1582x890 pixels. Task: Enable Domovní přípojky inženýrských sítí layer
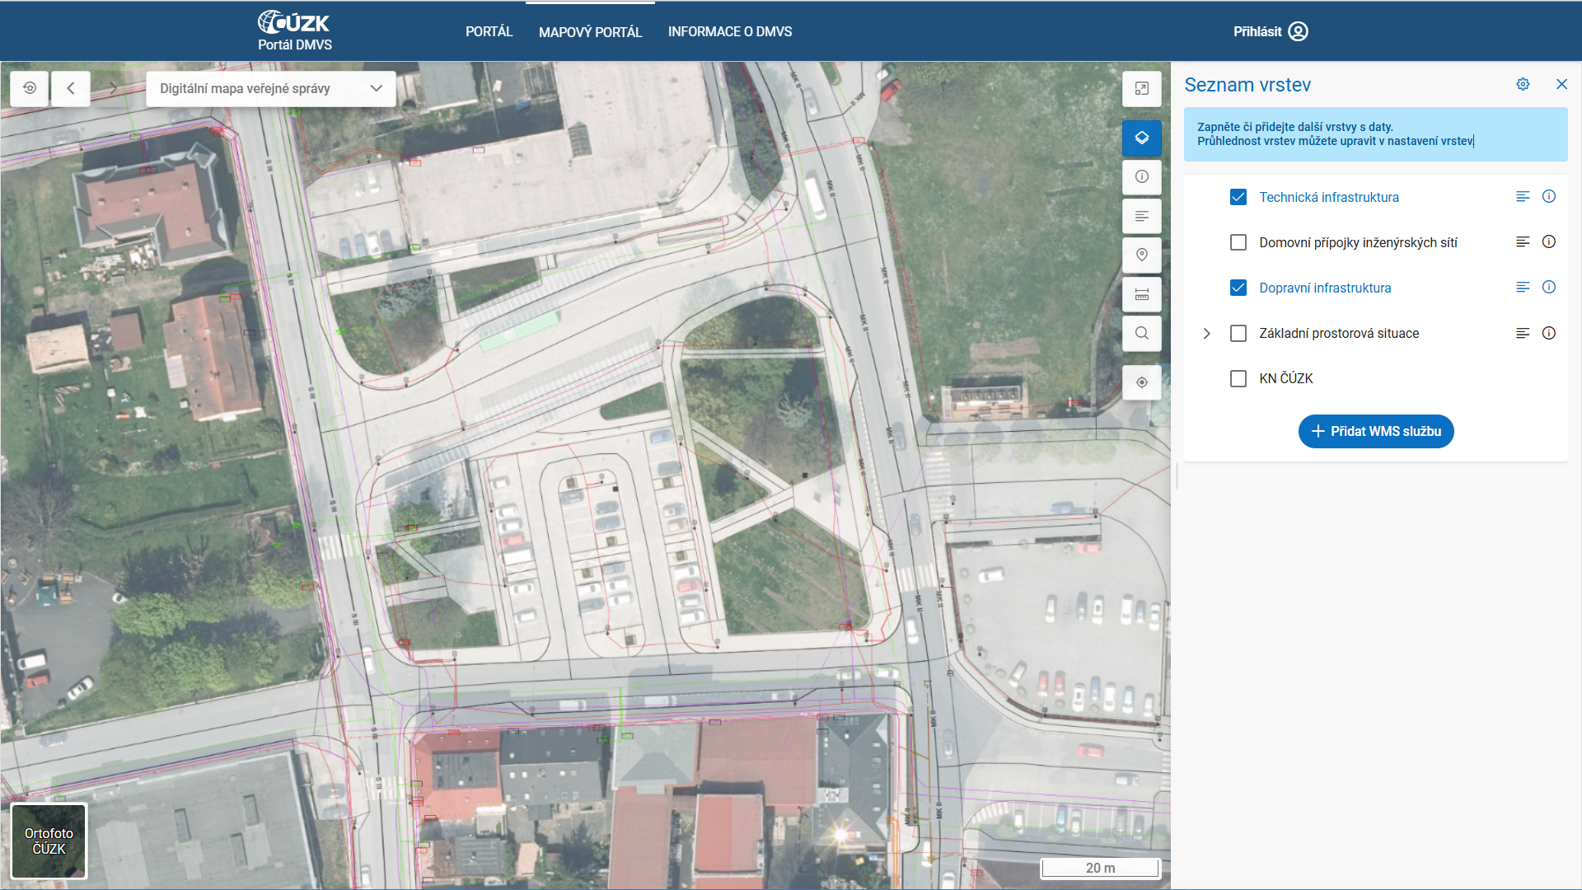[x=1238, y=242]
